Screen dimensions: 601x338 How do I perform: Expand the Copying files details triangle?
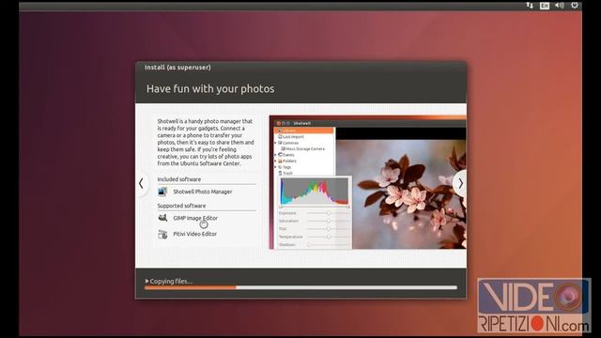coord(146,282)
